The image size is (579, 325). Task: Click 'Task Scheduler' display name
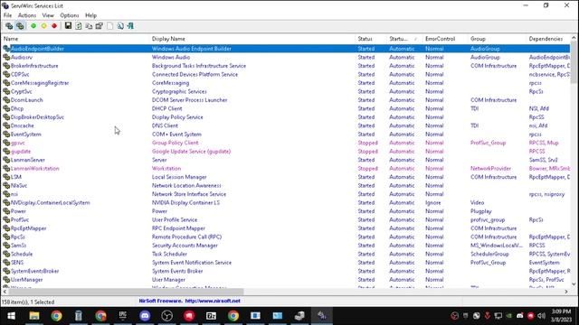[x=169, y=254]
